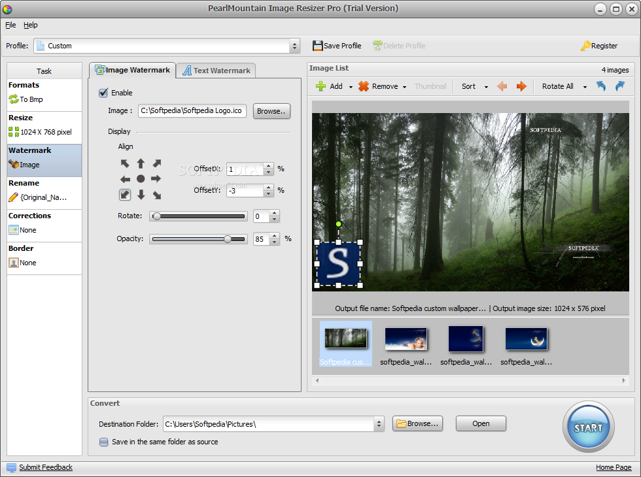Click green rotation handle on watermark
641x477 pixels.
pyautogui.click(x=339, y=223)
